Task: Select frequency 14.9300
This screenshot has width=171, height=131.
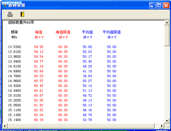Action: point(15,86)
